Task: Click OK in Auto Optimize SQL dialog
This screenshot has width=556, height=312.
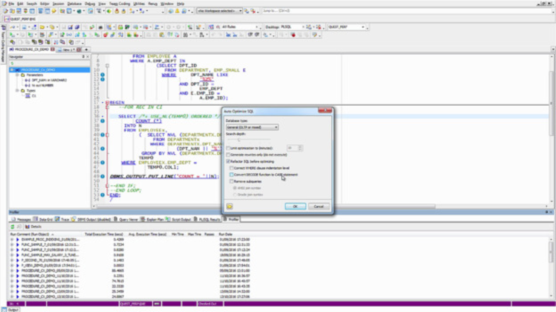Action: [295, 206]
